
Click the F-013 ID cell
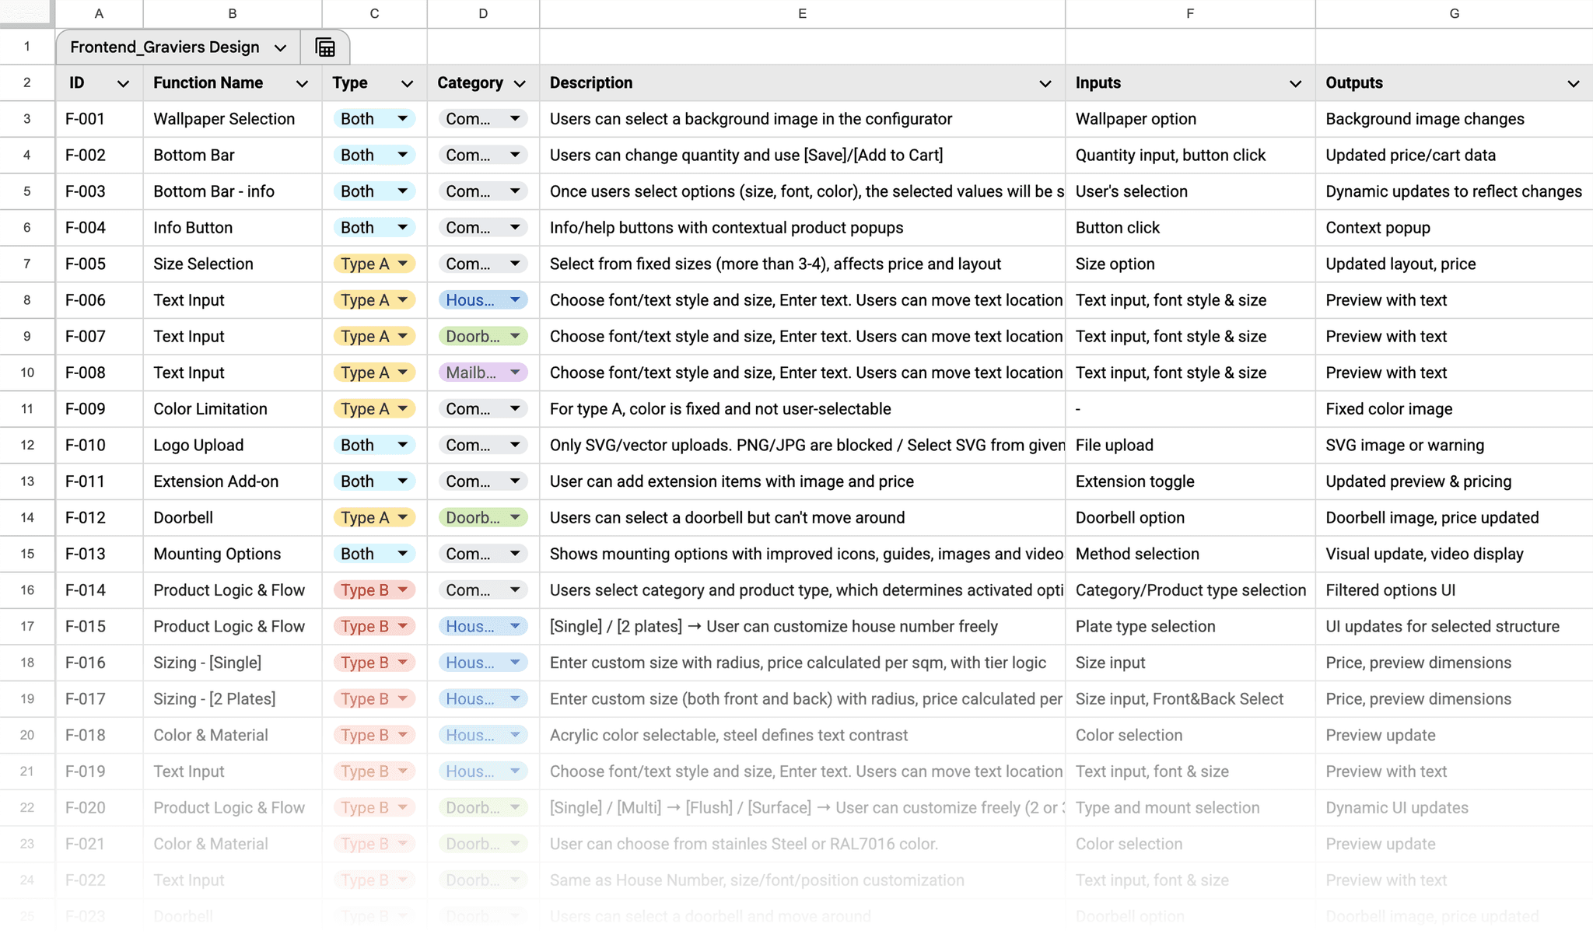click(x=99, y=554)
